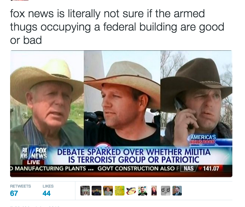Open the embedded Fox News screenshot
This screenshot has width=245, height=207.
tap(121, 114)
